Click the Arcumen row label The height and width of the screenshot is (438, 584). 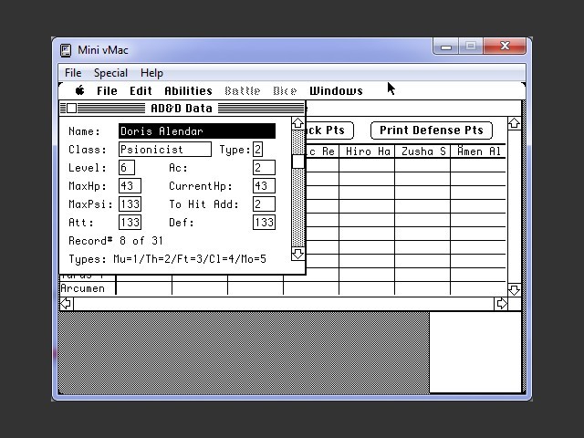coord(83,288)
